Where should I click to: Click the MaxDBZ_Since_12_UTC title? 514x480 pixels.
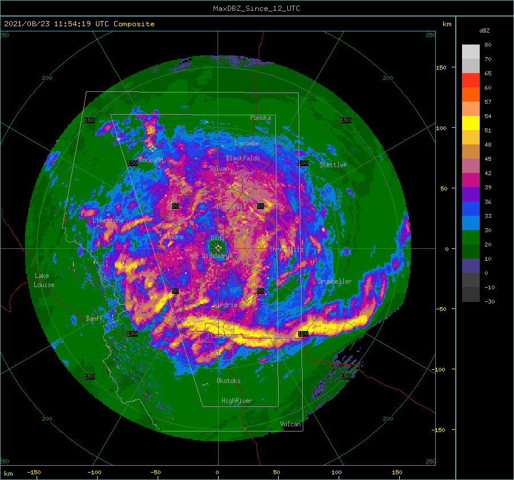[x=256, y=9]
